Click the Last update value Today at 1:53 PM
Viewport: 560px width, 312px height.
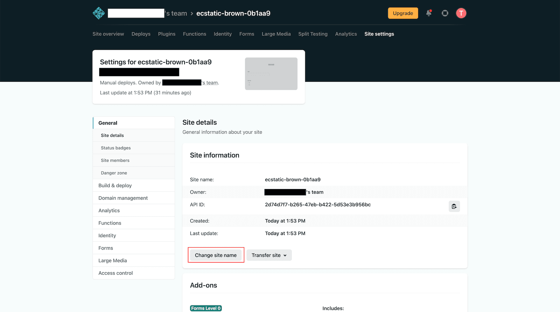[285, 233]
